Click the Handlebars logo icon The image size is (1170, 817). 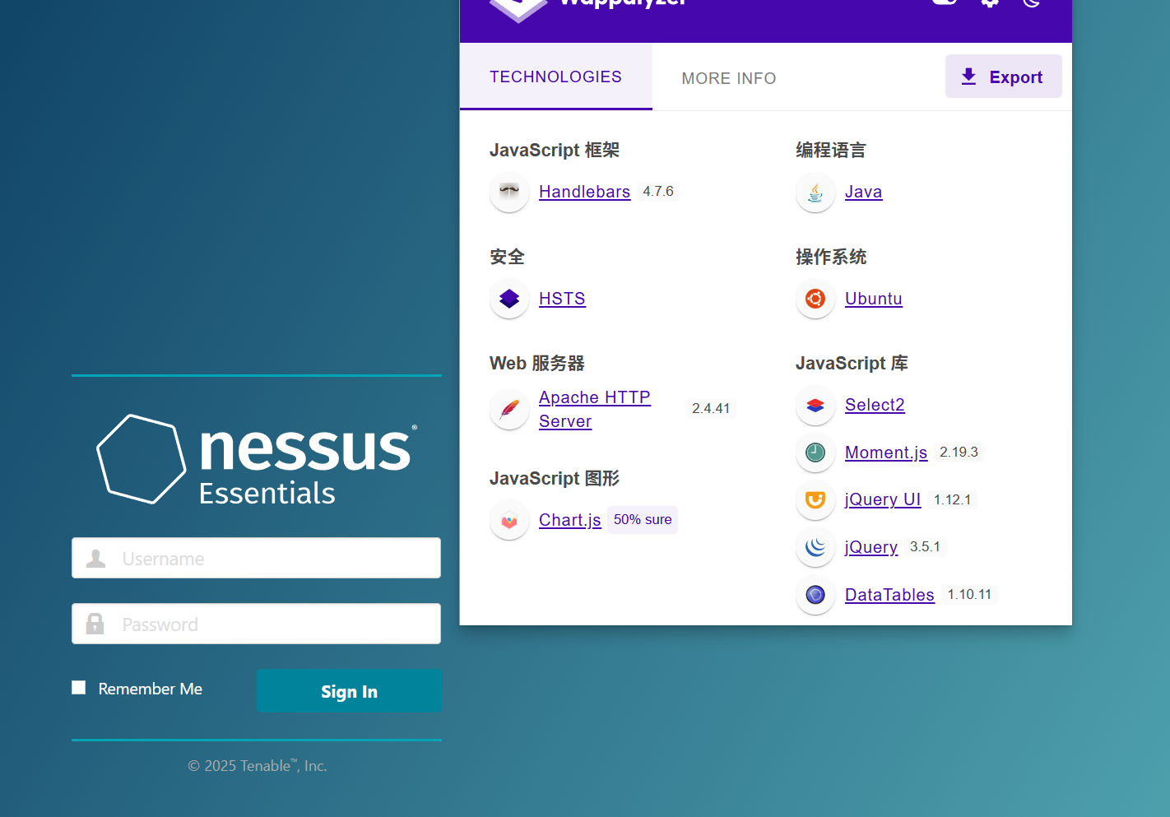coord(509,192)
